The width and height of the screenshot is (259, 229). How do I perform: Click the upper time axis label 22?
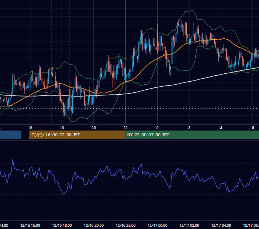(126, 128)
